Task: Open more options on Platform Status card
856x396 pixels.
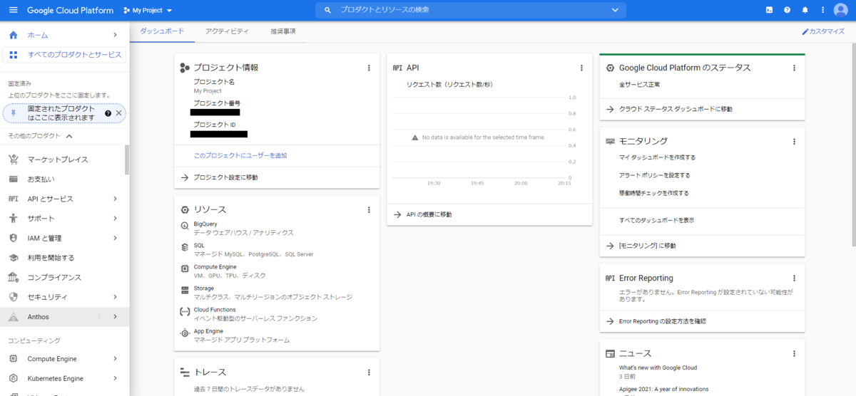Action: pos(794,68)
